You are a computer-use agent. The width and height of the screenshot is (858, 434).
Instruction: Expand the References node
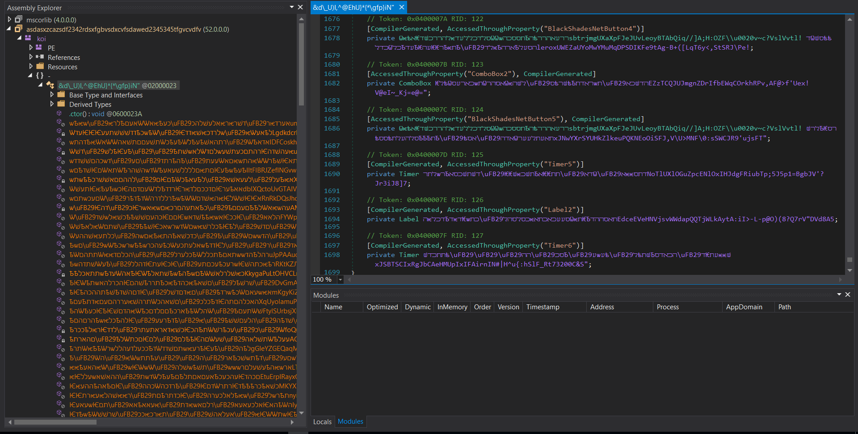[x=31, y=57]
